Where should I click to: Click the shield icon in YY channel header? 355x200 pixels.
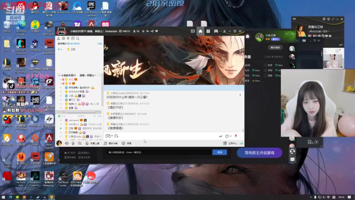[x=157, y=31]
